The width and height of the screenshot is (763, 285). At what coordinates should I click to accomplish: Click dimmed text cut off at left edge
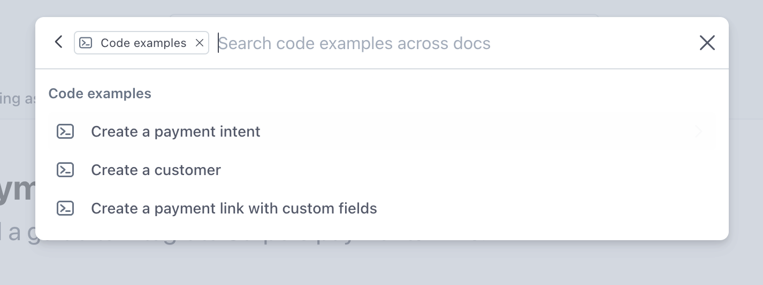point(17,99)
